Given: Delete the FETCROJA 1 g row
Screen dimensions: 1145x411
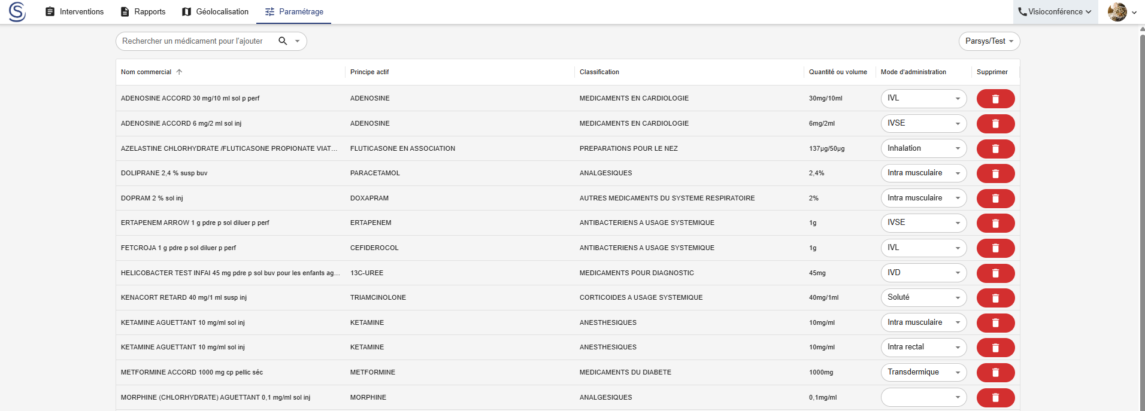Looking at the screenshot, I should coord(995,248).
